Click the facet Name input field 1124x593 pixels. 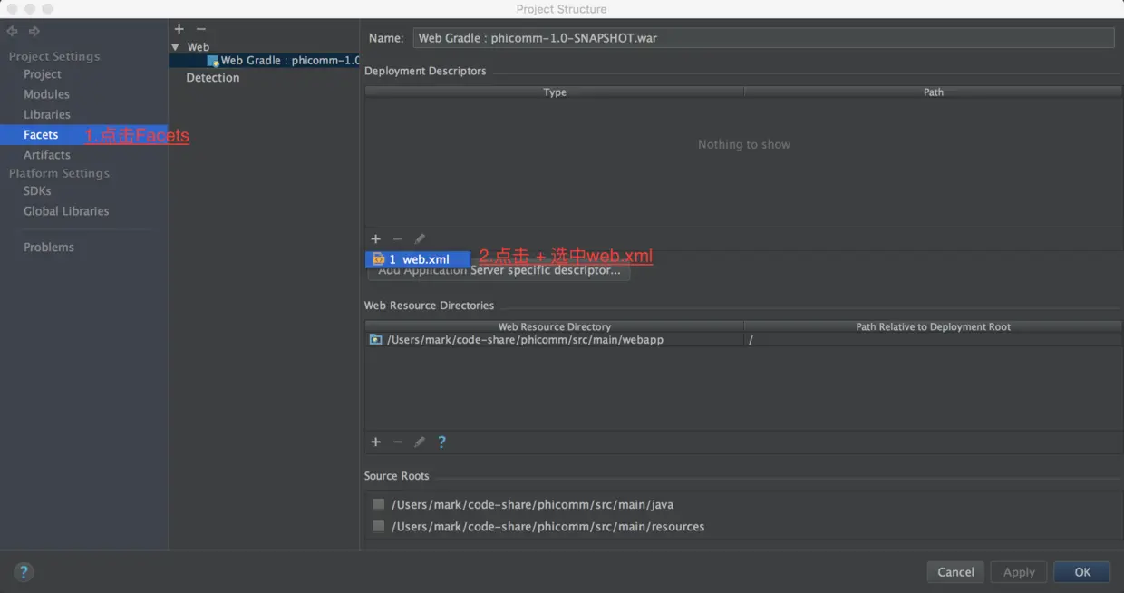pyautogui.click(x=763, y=38)
